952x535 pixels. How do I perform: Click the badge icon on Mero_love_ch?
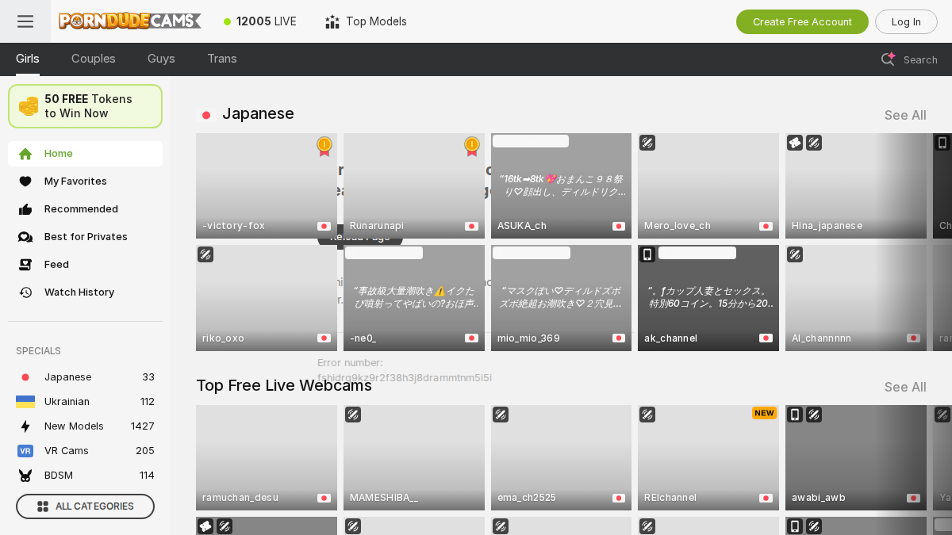[647, 143]
